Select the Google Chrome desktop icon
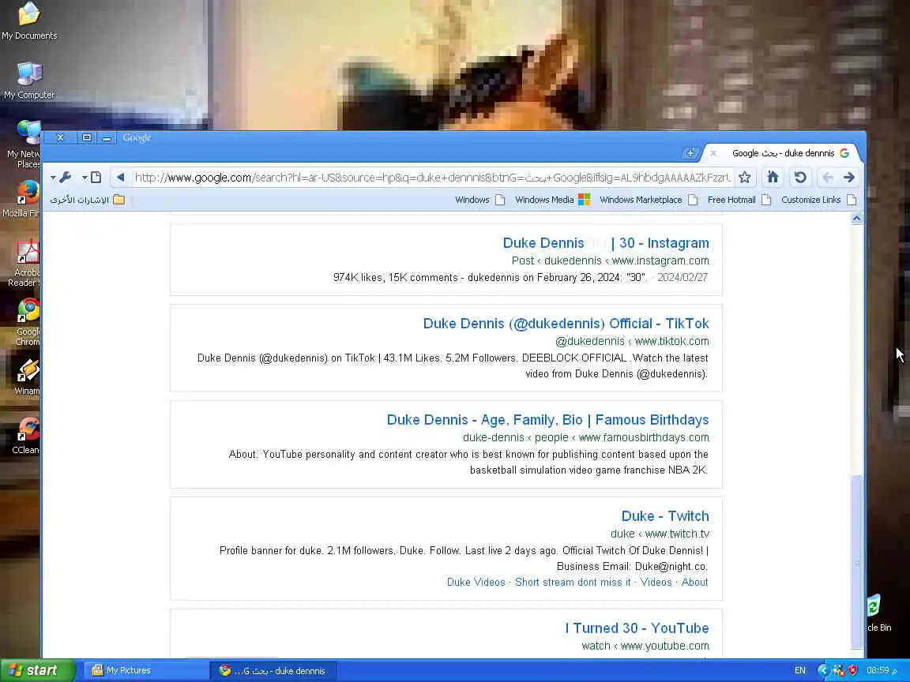 pyautogui.click(x=27, y=323)
